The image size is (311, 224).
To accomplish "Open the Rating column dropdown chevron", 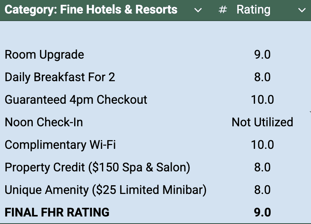I will (302, 10).
